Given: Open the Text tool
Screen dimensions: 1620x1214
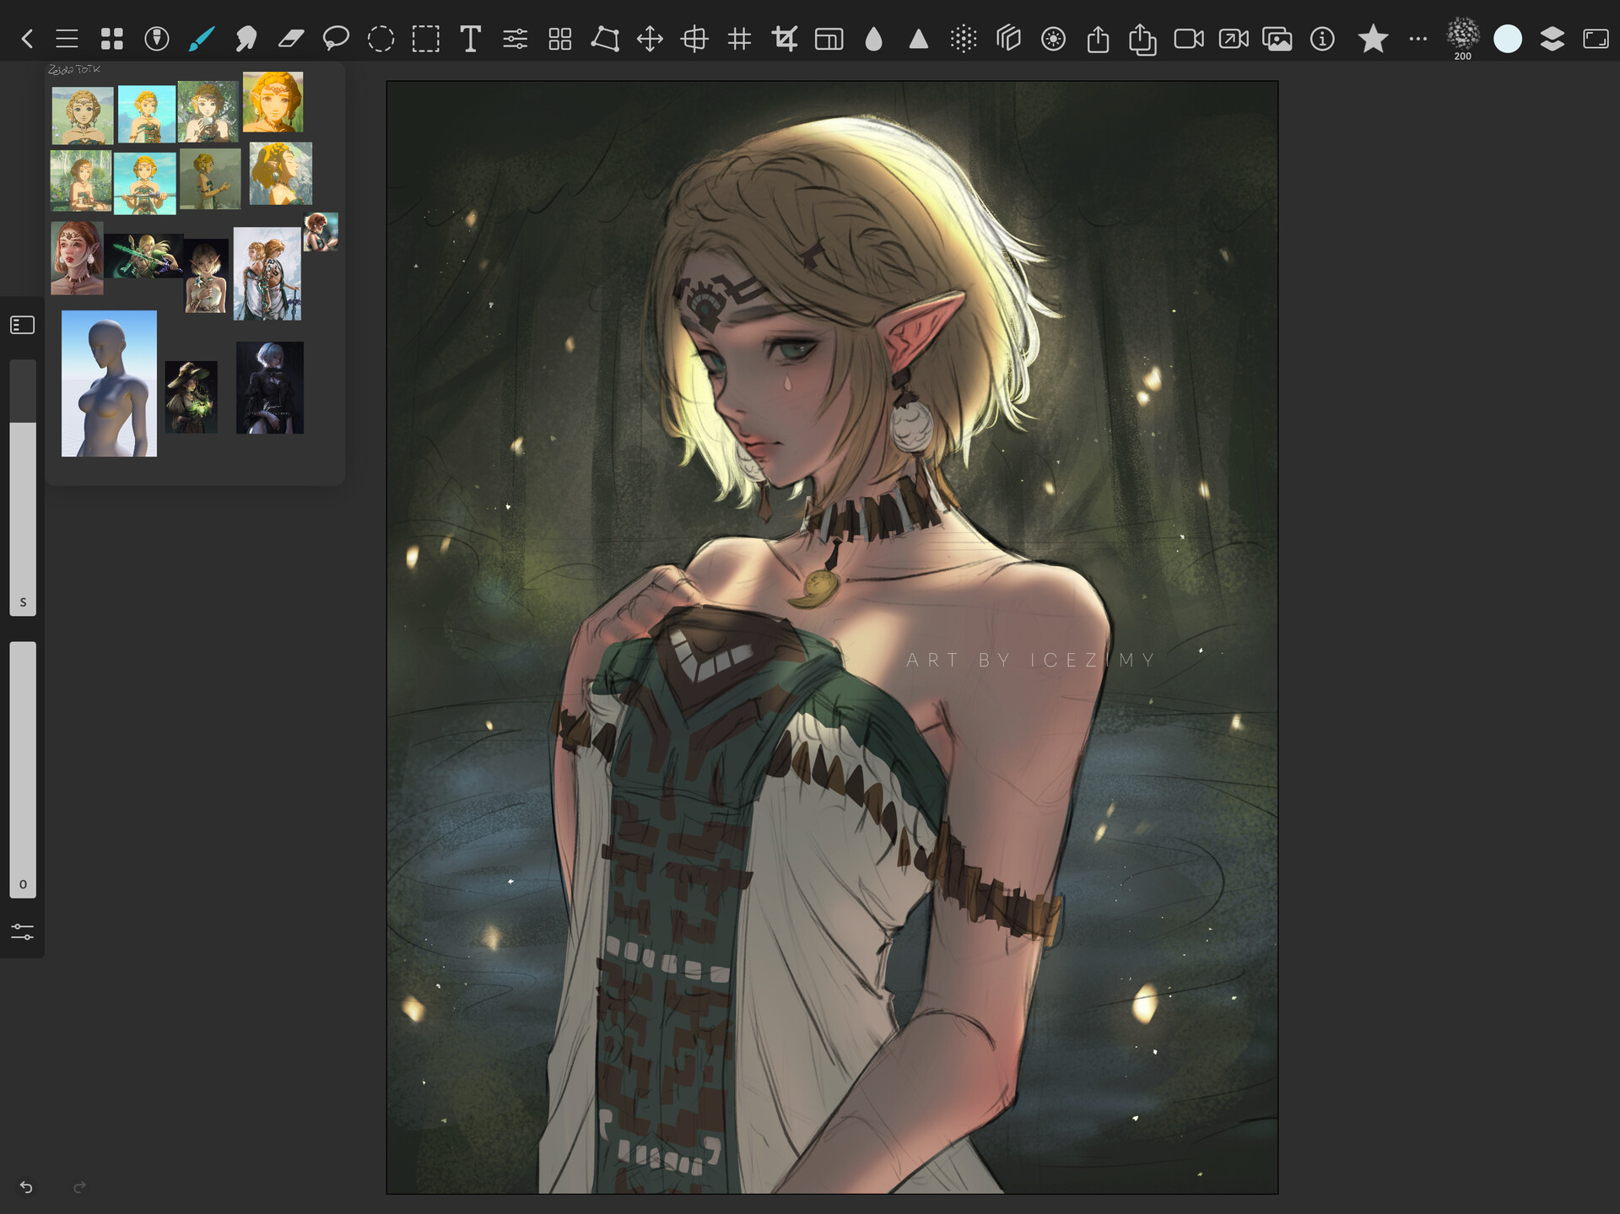Looking at the screenshot, I should point(471,38).
